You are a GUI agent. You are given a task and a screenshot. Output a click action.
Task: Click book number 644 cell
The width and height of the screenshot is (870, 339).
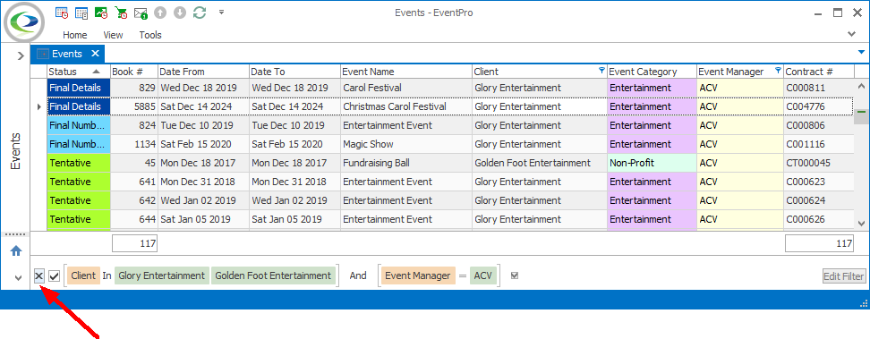coord(133,220)
